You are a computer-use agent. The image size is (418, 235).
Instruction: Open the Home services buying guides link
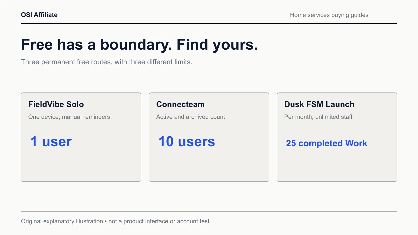[329, 15]
